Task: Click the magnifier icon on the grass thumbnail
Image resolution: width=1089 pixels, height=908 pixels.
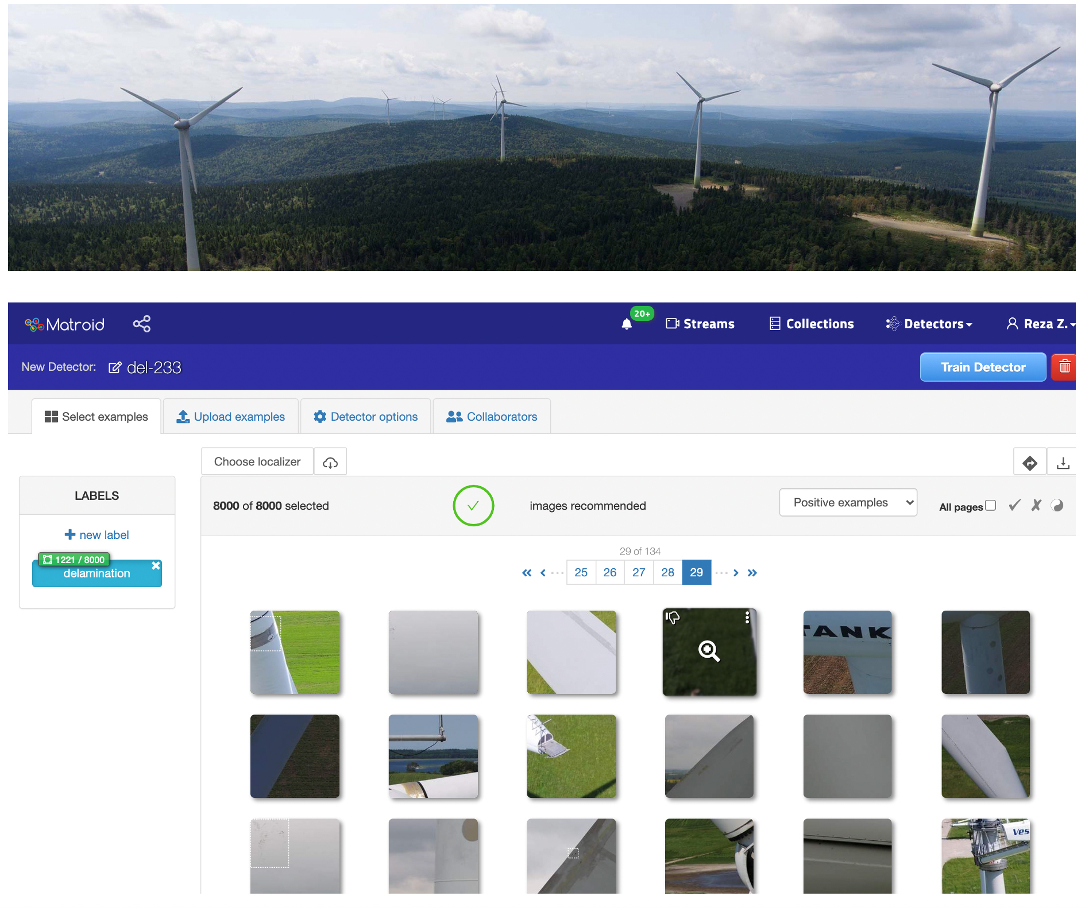Action: point(709,651)
